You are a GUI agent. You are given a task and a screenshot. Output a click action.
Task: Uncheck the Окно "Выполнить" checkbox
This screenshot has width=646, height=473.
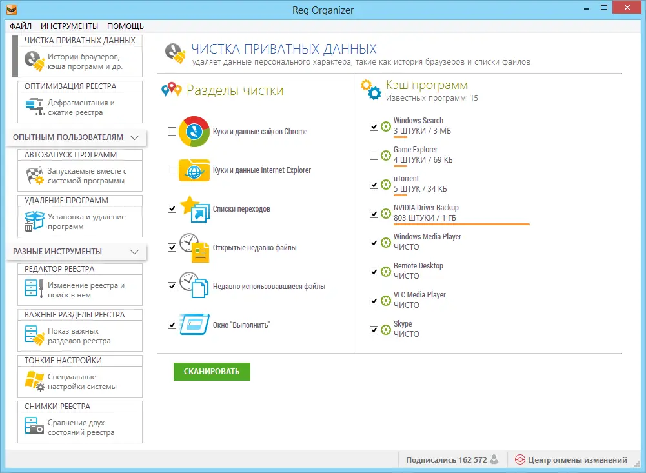click(x=172, y=325)
